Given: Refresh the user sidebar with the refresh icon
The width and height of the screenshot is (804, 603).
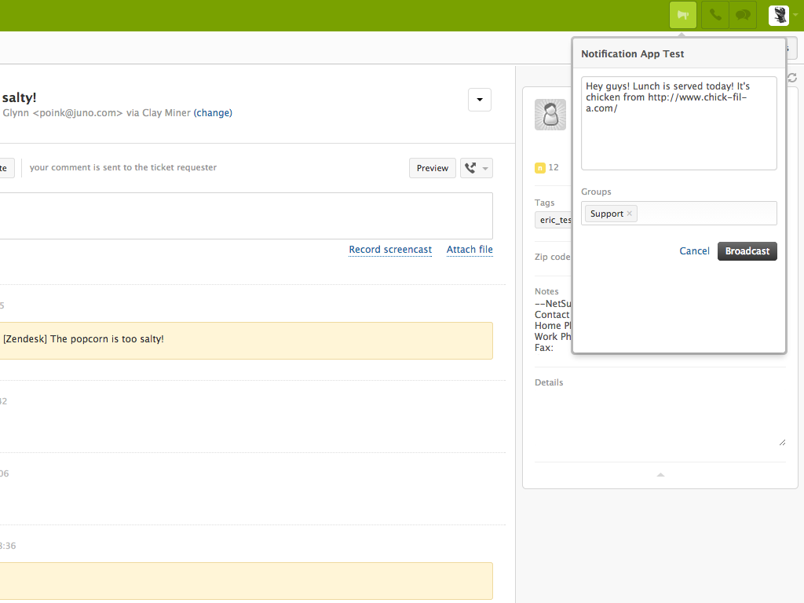Looking at the screenshot, I should tap(791, 78).
